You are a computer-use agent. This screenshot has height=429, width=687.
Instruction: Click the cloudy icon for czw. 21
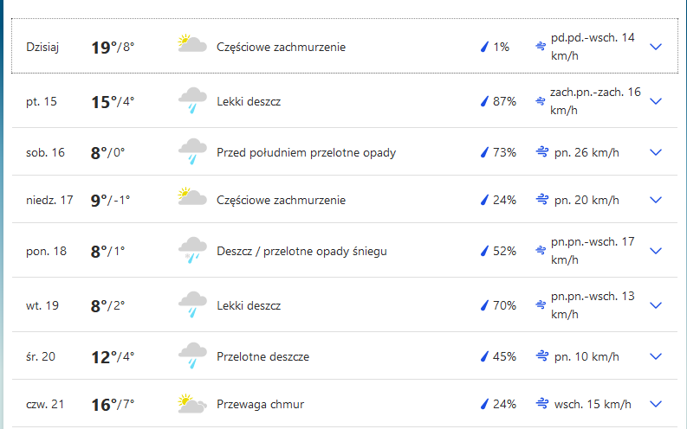tap(191, 403)
